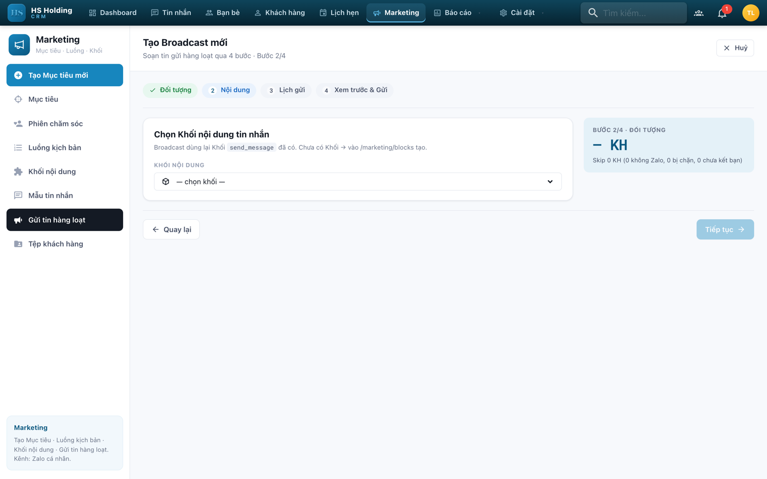Screen dimensions: 767x479
Task: Select step 3 Lịch gửi
Action: click(x=286, y=90)
